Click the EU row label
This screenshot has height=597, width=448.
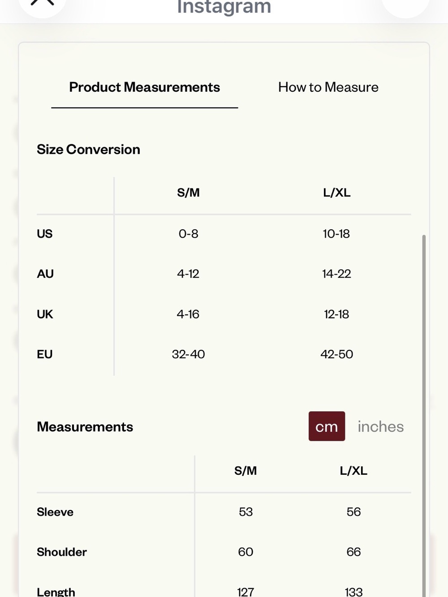[45, 354]
